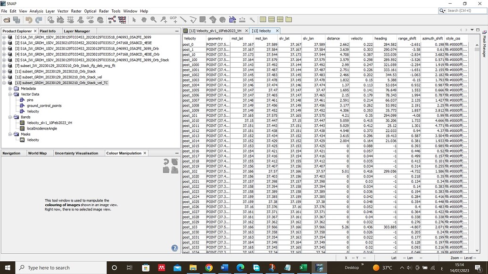The image size is (488, 274).
Task: Open the Radar menu
Action: coord(104,11)
